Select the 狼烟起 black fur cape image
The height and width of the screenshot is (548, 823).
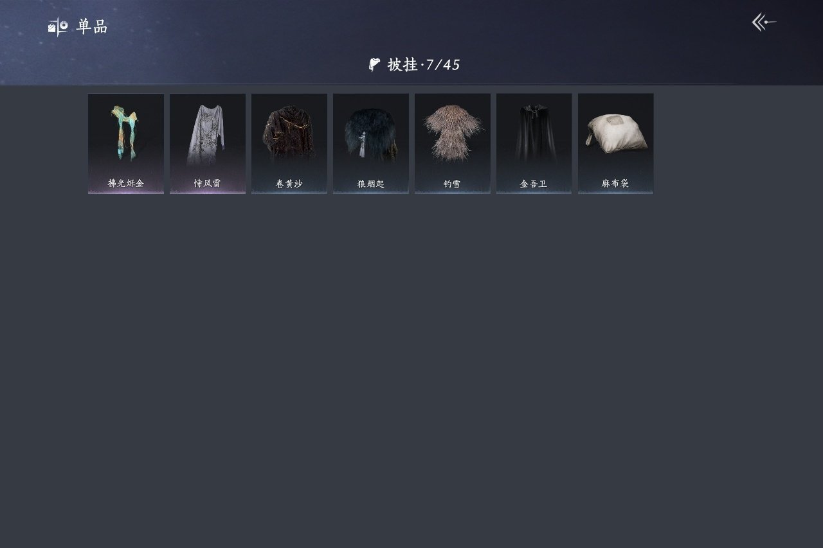click(370, 134)
